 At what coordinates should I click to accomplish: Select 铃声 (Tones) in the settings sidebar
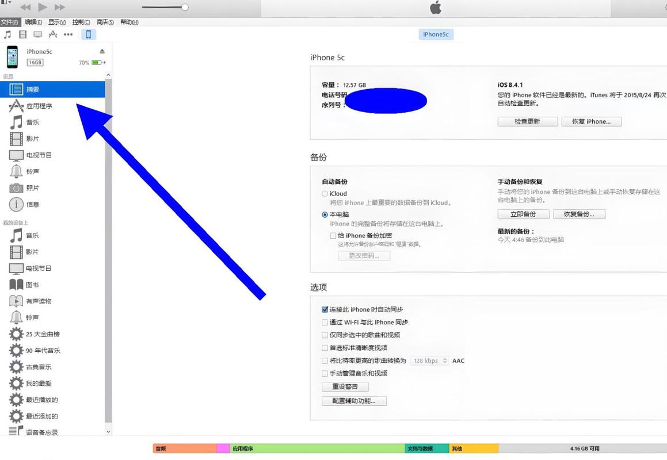coord(33,171)
